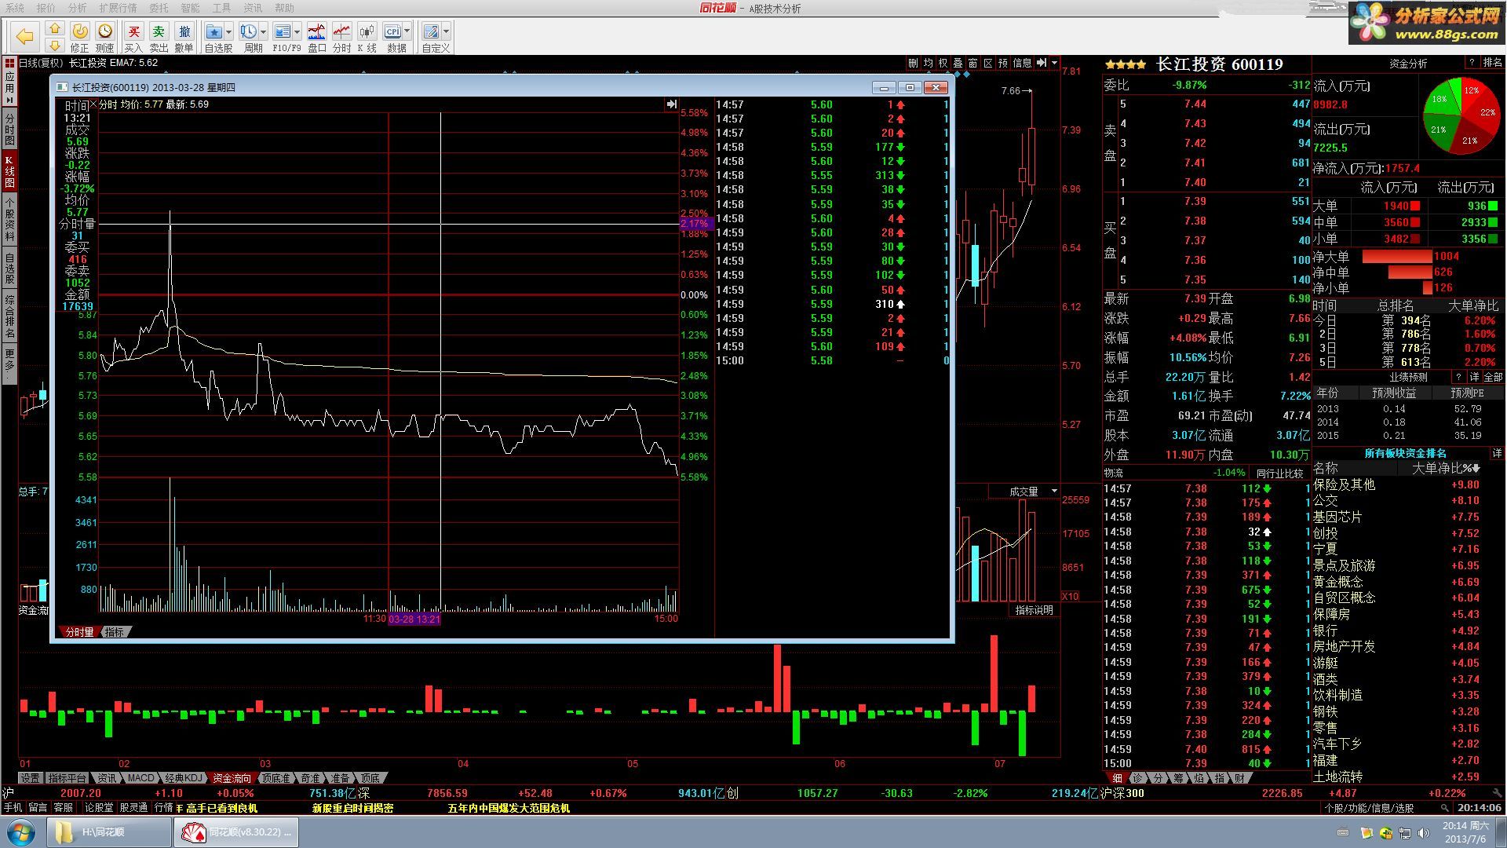Click the 盘口 order book icon
1507x848 pixels.
coord(316,31)
